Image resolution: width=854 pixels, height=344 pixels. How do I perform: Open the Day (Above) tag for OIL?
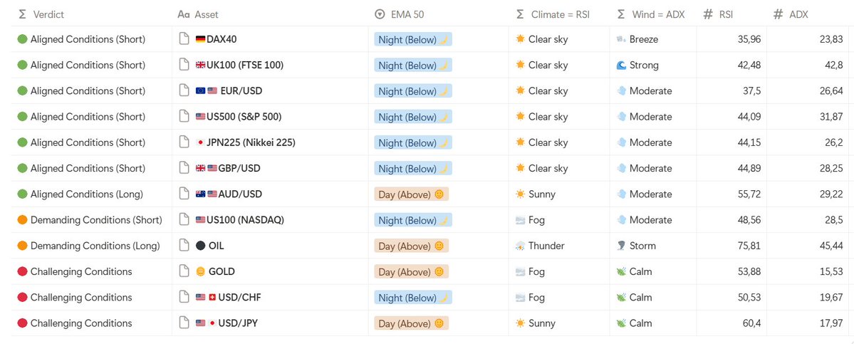[x=411, y=246]
